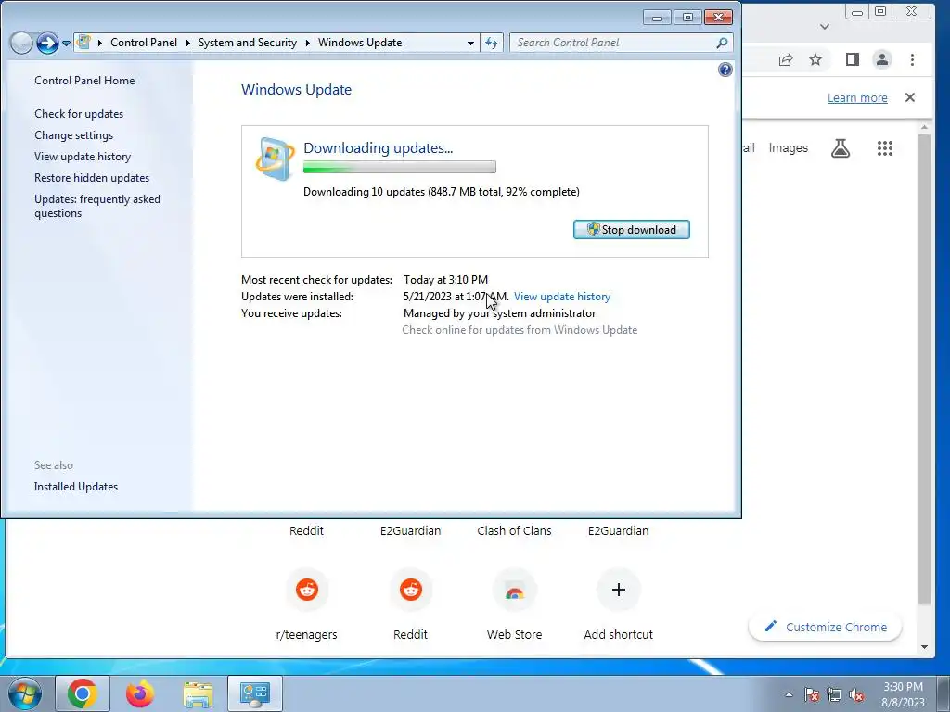The image size is (950, 712).
Task: Open the Windows Start orb
Action: tap(25, 693)
